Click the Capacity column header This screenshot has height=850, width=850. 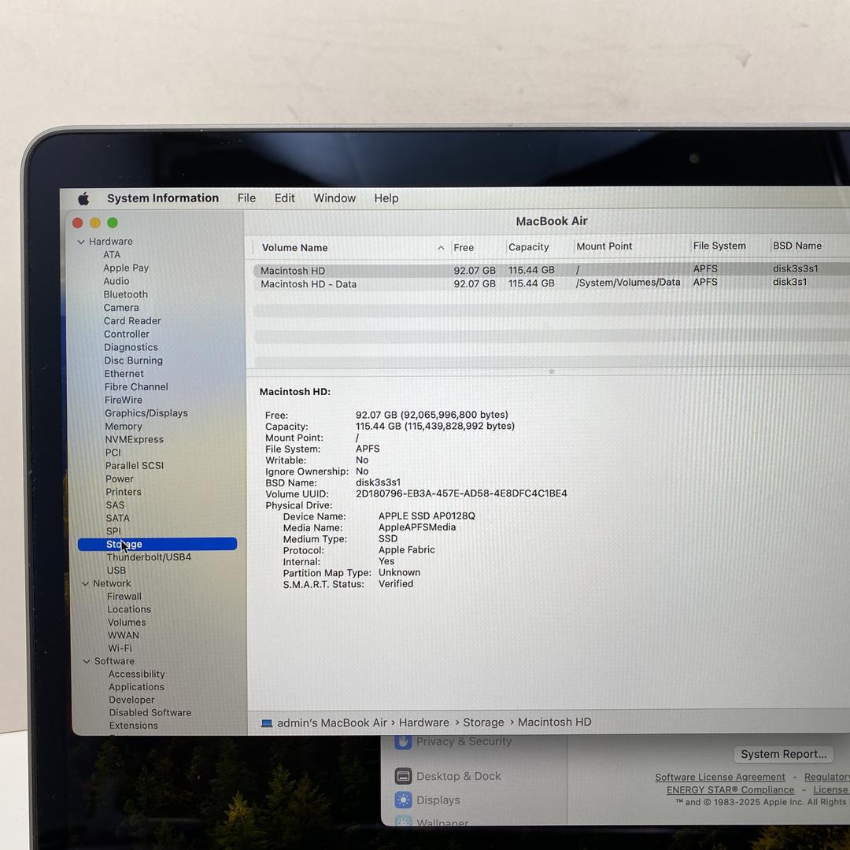pyautogui.click(x=528, y=247)
